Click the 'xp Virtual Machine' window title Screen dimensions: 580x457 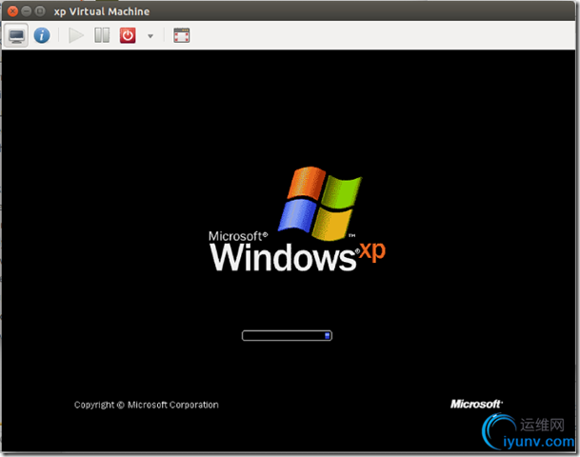(x=102, y=11)
